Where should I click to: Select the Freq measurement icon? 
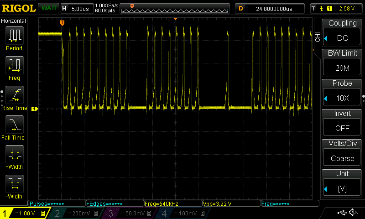tap(14, 65)
